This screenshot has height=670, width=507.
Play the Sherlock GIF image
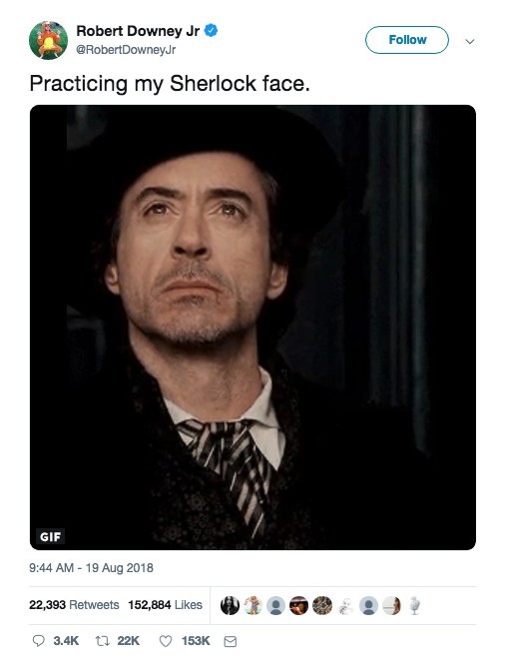coord(253,328)
